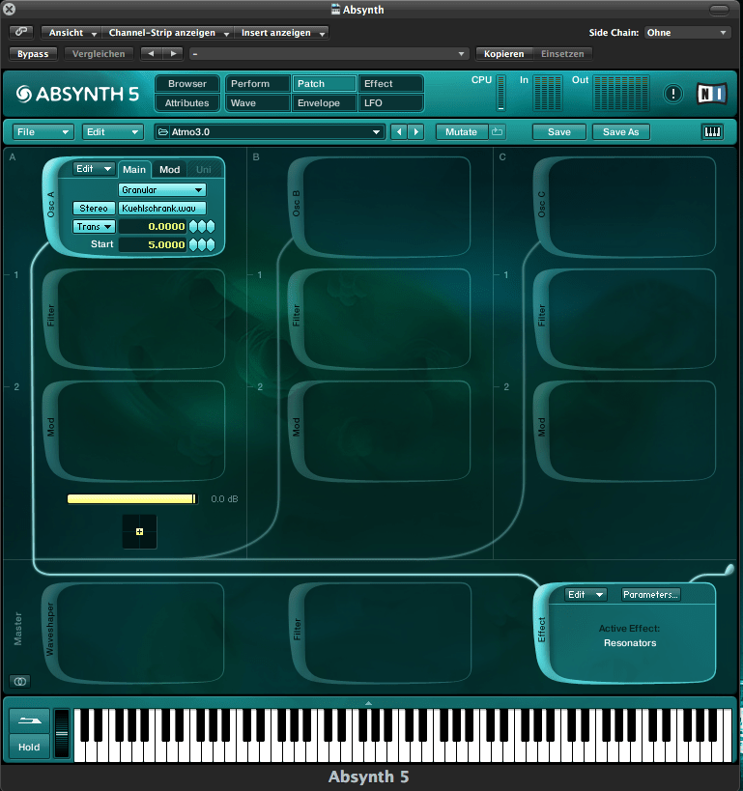
Task: Click the linked circles icon in Master section
Action: tap(20, 681)
